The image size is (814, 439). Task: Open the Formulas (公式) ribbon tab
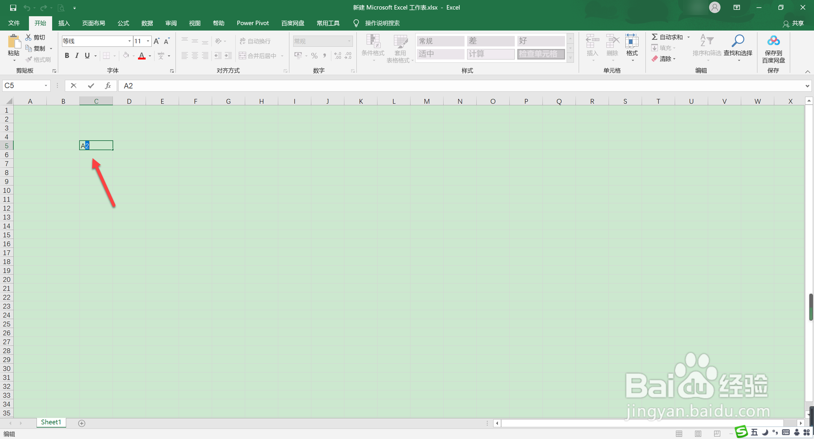[123, 23]
